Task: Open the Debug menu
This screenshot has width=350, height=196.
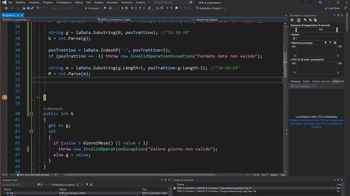Action: pos(79,2)
